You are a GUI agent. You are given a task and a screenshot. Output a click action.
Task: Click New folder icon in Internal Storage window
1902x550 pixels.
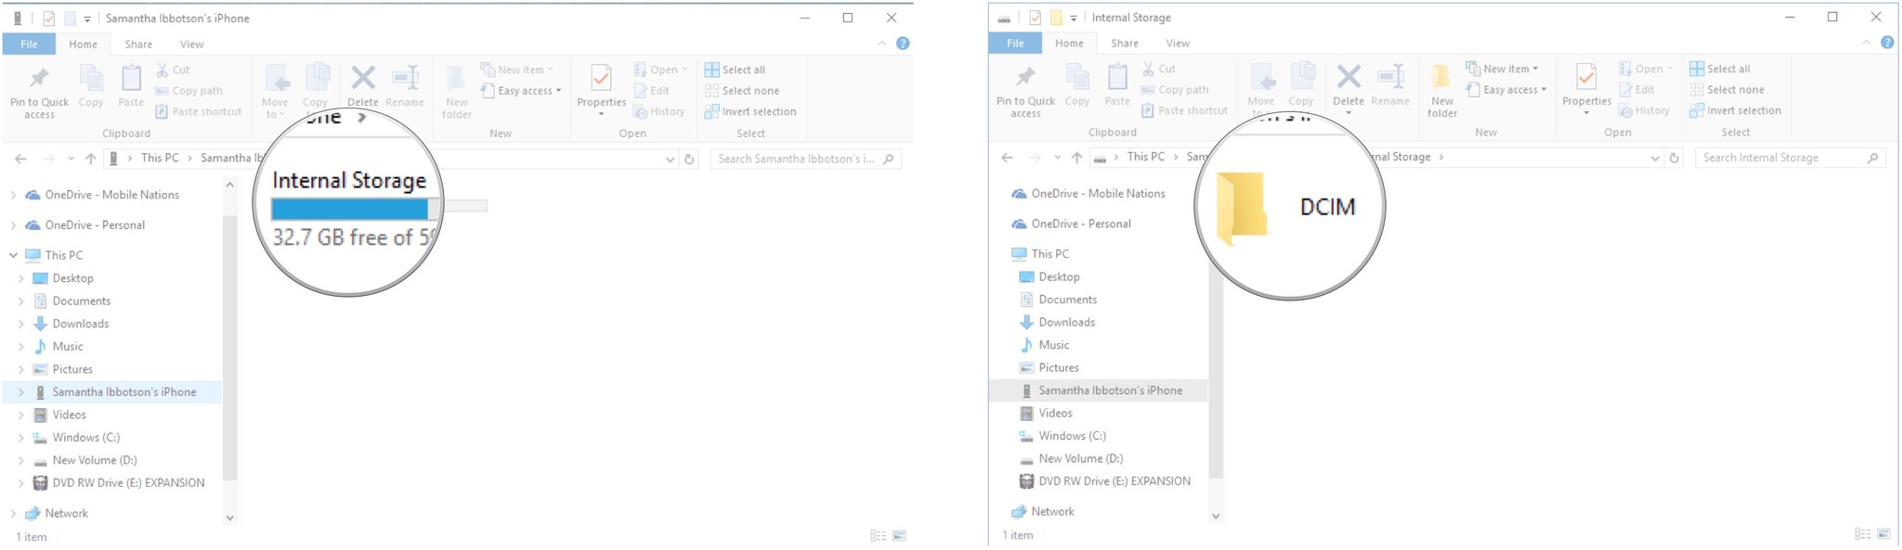(1441, 91)
